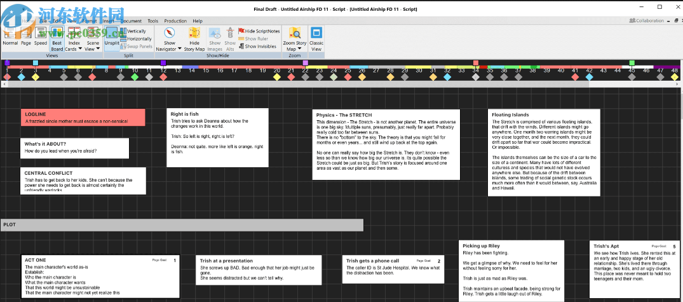Toggle Show Alts
Image resolution: width=683 pixels, height=302 pixels.
point(230,39)
